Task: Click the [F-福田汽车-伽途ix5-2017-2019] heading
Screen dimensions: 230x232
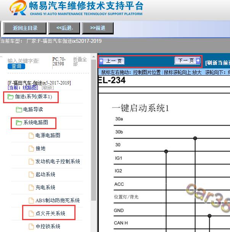Action: coord(39,83)
